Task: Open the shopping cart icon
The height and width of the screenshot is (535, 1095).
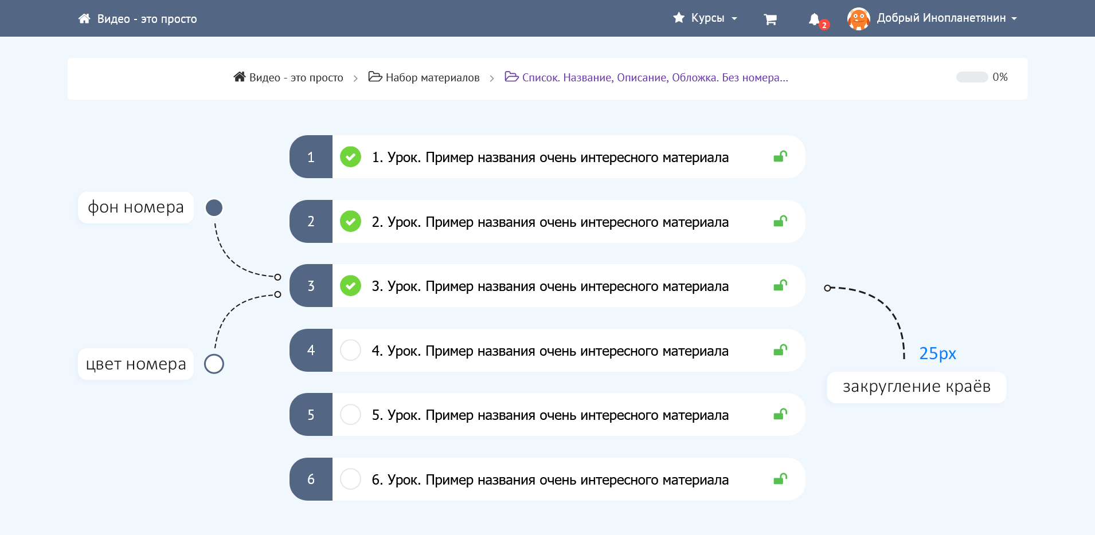Action: pos(770,19)
